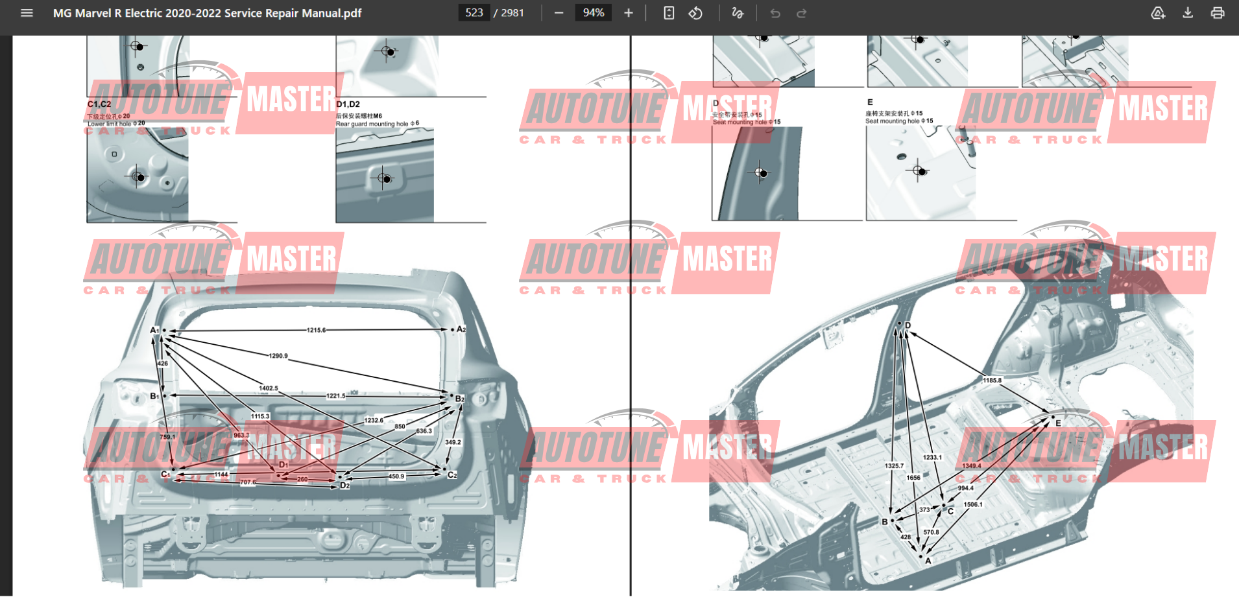Activate the draw annotation tool
Screen dimensions: 1239x597
click(738, 13)
